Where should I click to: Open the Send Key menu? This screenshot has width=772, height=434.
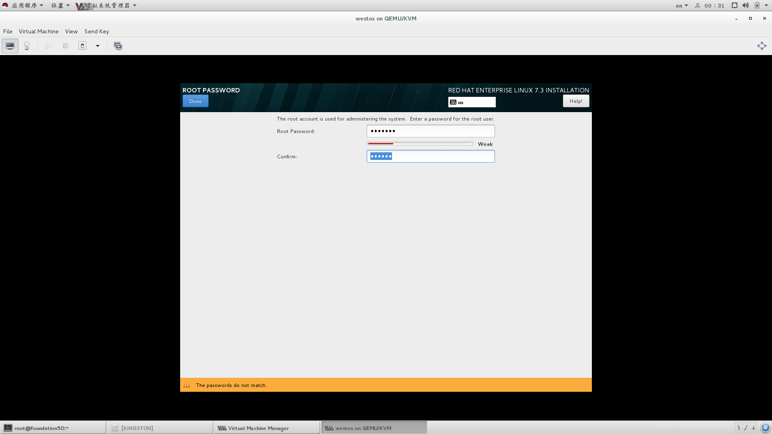pyautogui.click(x=96, y=31)
